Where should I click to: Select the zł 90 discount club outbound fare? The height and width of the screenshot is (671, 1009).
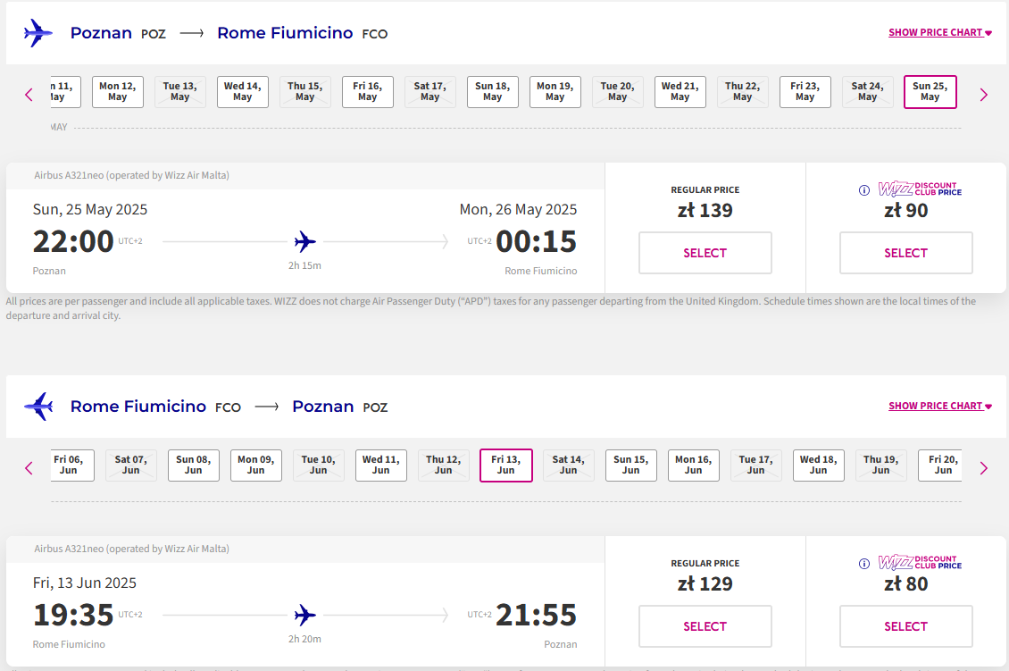[906, 253]
